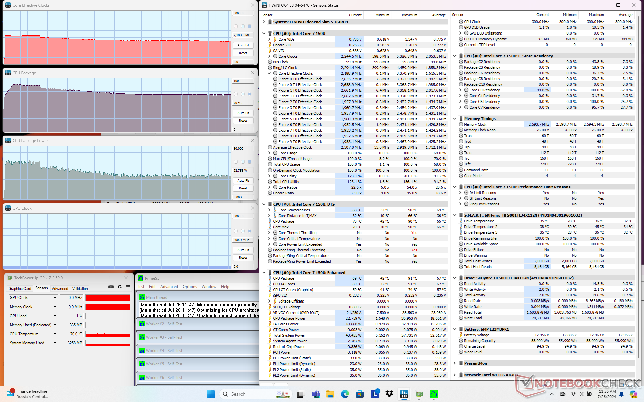Screen dimensions: 644x402
Task: Switch to the Graphics Card tab
Action: coord(20,288)
